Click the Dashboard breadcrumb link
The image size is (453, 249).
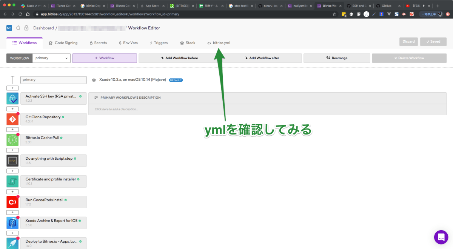(x=43, y=28)
